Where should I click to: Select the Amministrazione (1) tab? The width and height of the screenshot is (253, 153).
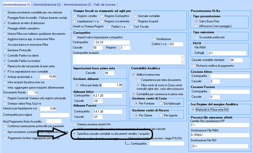16,5
